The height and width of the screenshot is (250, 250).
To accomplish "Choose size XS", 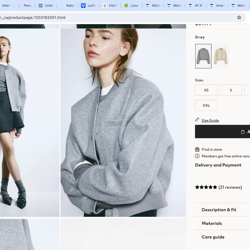I will click(206, 90).
